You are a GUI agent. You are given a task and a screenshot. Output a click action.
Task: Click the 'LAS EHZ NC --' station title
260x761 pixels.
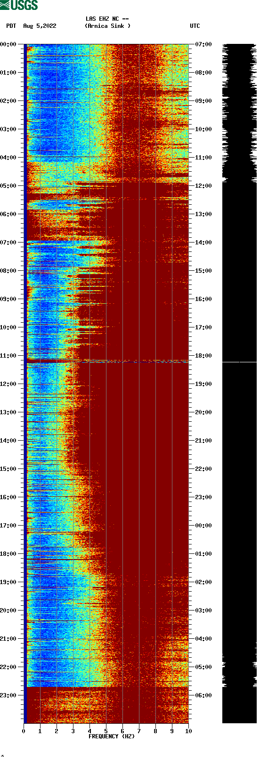click(107, 19)
